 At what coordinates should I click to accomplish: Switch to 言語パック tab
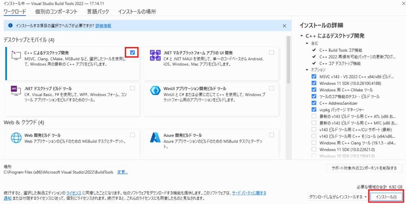(x=98, y=11)
